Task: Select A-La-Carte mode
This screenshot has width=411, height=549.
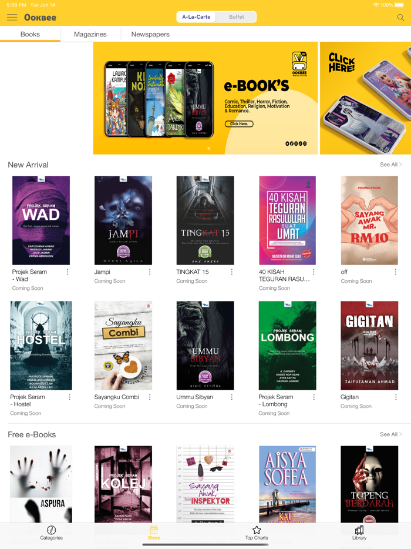Action: tap(196, 17)
